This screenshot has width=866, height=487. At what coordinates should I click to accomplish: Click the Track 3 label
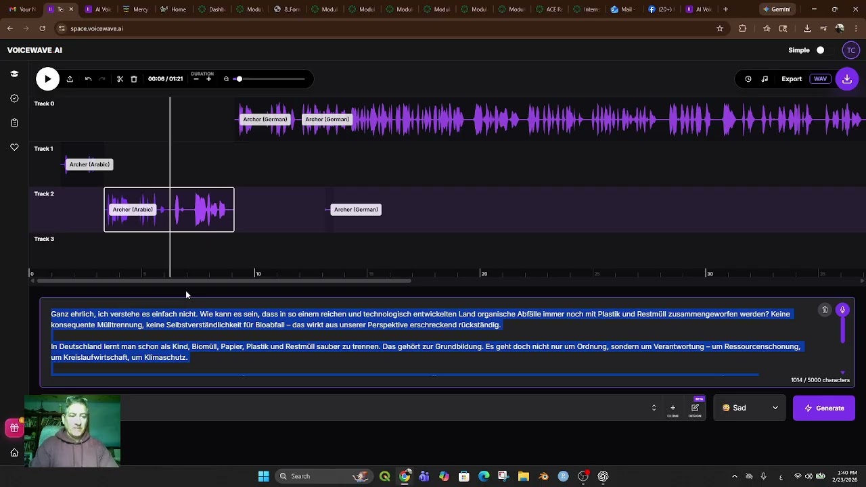[x=44, y=239]
